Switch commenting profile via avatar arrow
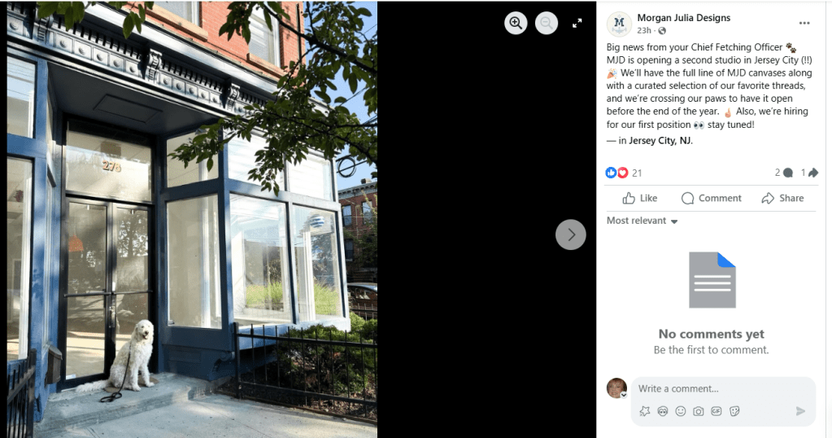832x438 pixels. 624,395
